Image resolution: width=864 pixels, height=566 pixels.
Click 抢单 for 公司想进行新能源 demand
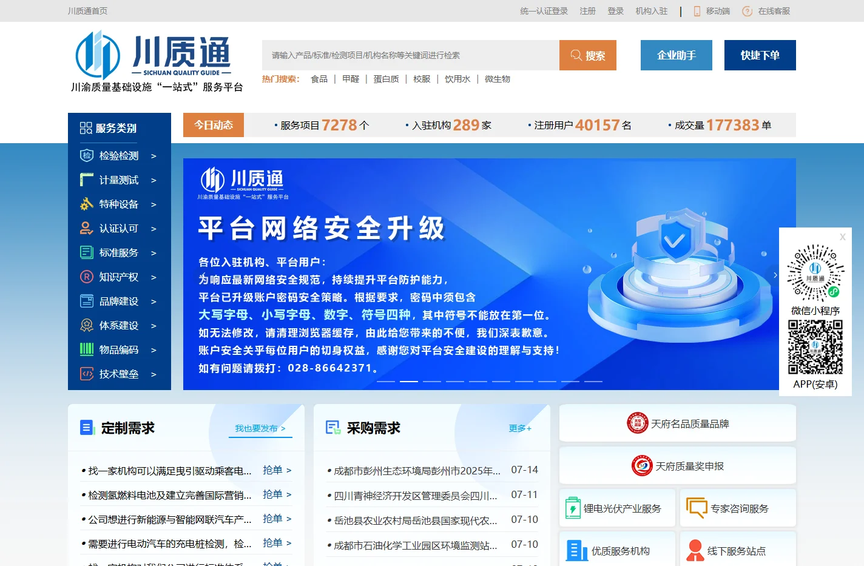pyautogui.click(x=277, y=519)
